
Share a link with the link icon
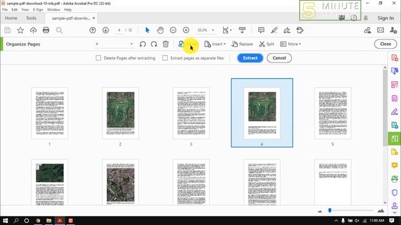click(x=368, y=30)
